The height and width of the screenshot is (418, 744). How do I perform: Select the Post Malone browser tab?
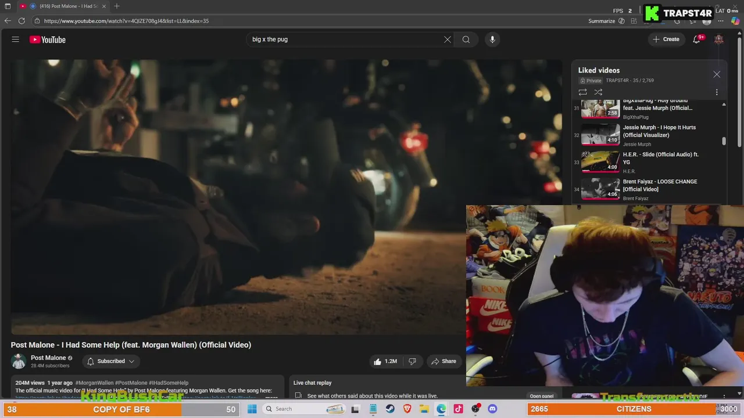click(63, 6)
